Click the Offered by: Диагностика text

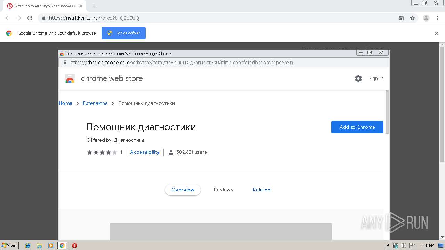tap(115, 140)
